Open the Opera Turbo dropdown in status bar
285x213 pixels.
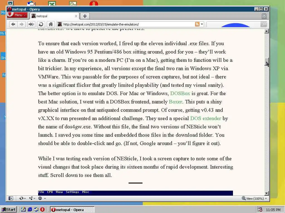coord(42,198)
